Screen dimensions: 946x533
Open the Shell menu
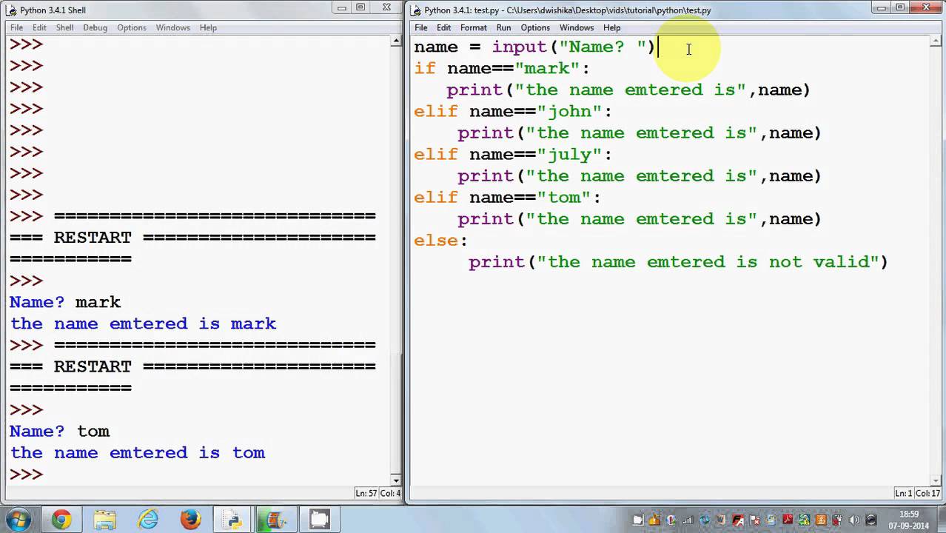click(64, 27)
